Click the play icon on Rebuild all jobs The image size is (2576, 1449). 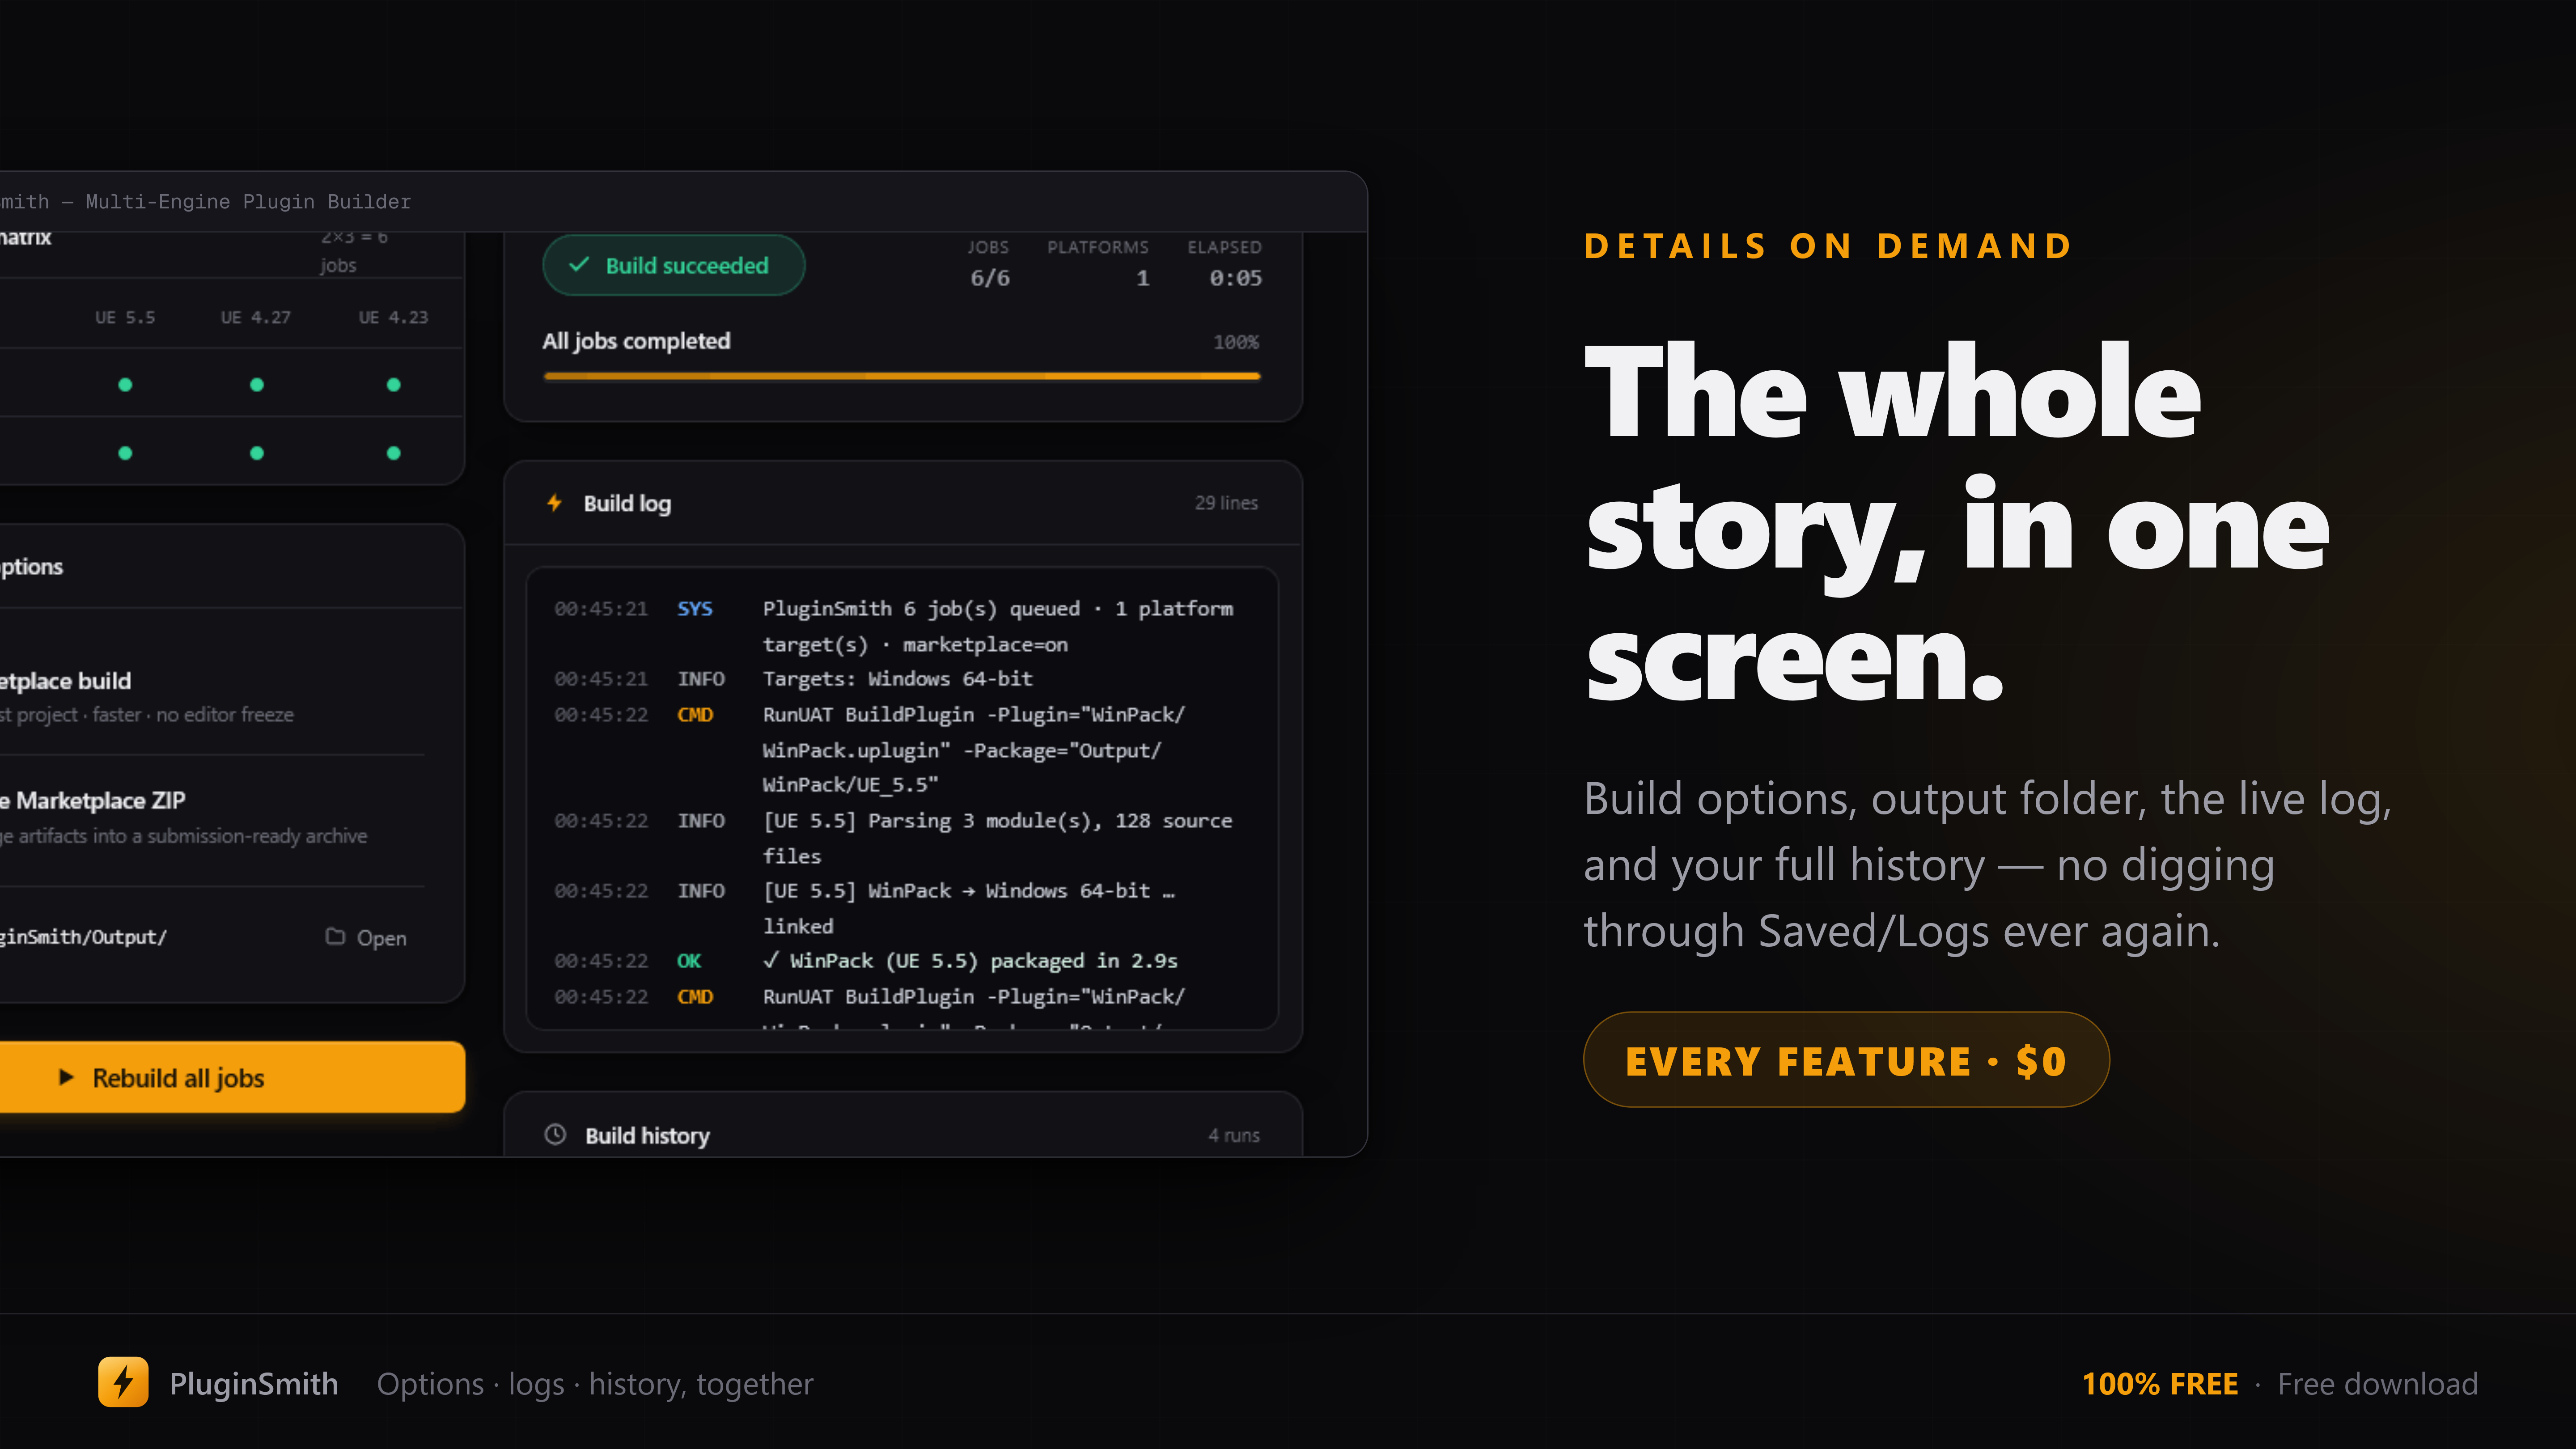66,1077
